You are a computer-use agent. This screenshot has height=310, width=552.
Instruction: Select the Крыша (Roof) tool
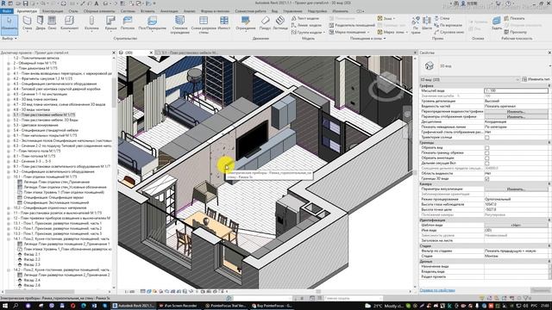tap(110, 23)
